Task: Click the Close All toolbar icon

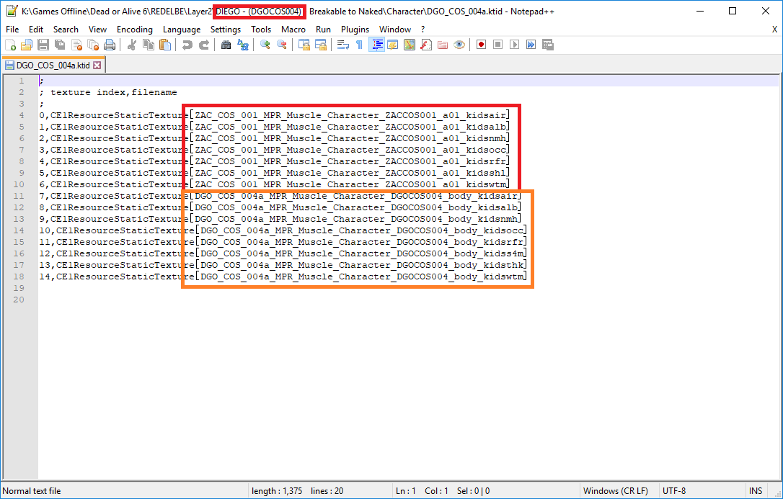Action: pyautogui.click(x=94, y=45)
